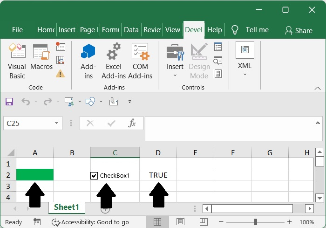
Task: Open the Review tab
Action: click(152, 30)
